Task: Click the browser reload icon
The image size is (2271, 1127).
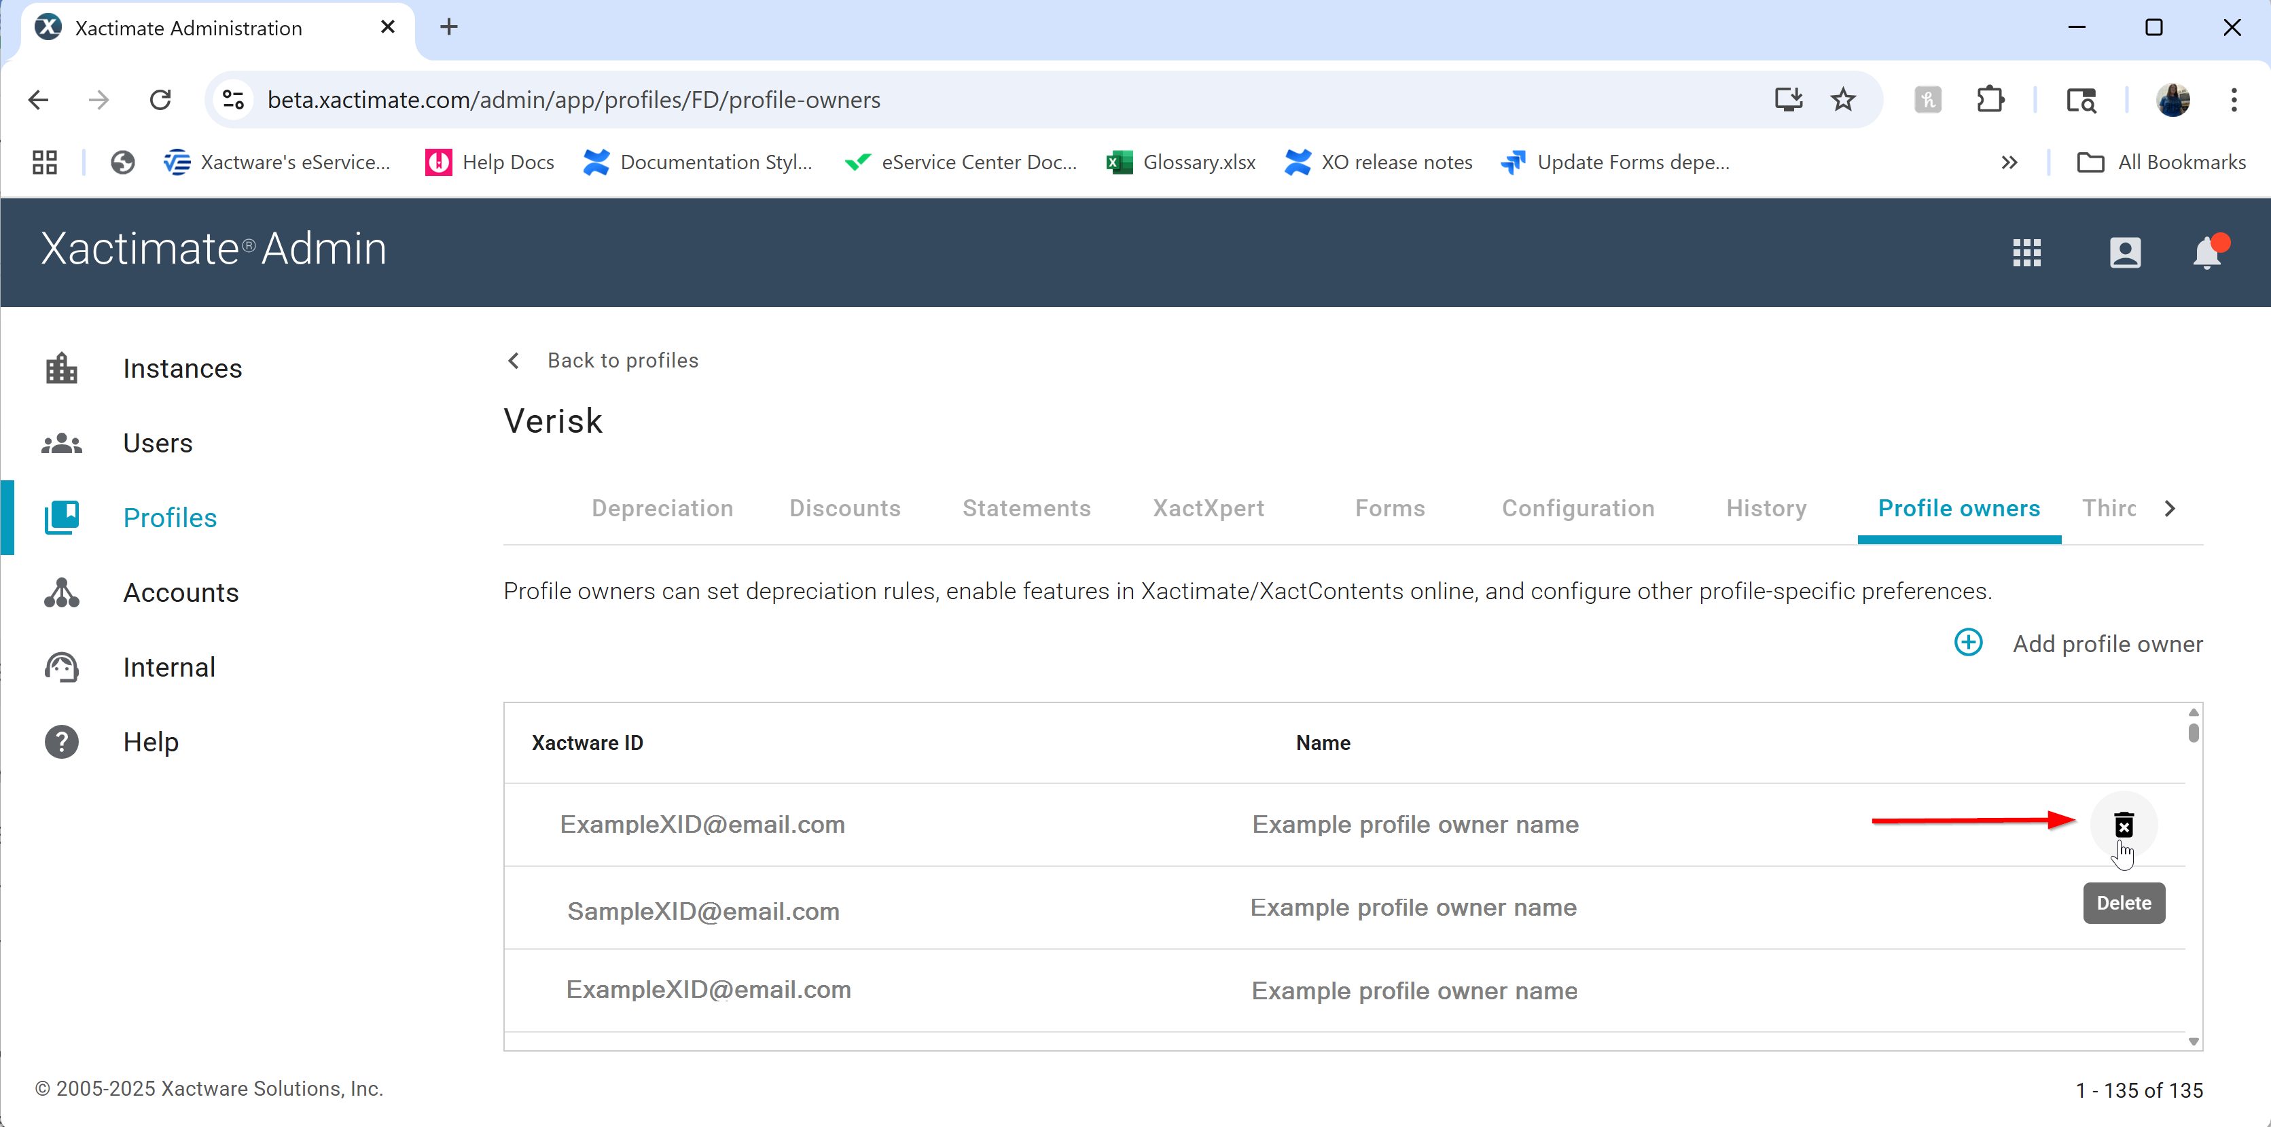Action: tap(160, 100)
